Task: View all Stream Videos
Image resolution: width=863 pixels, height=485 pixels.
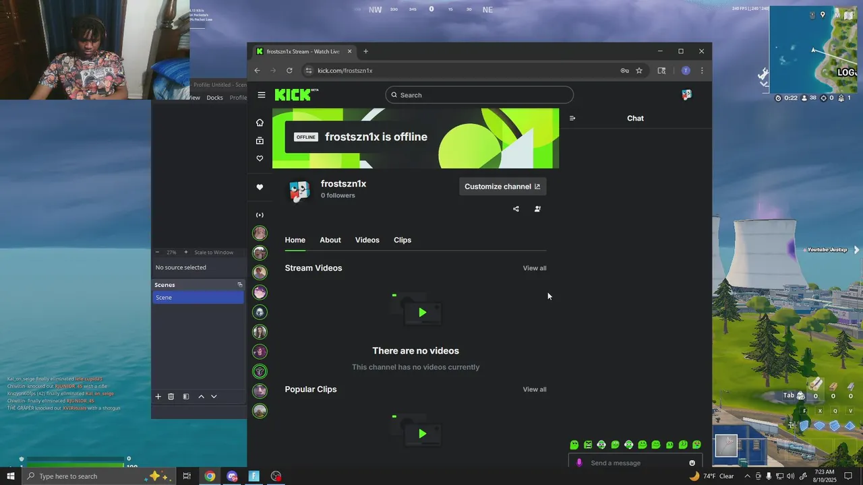Action: coord(535,268)
